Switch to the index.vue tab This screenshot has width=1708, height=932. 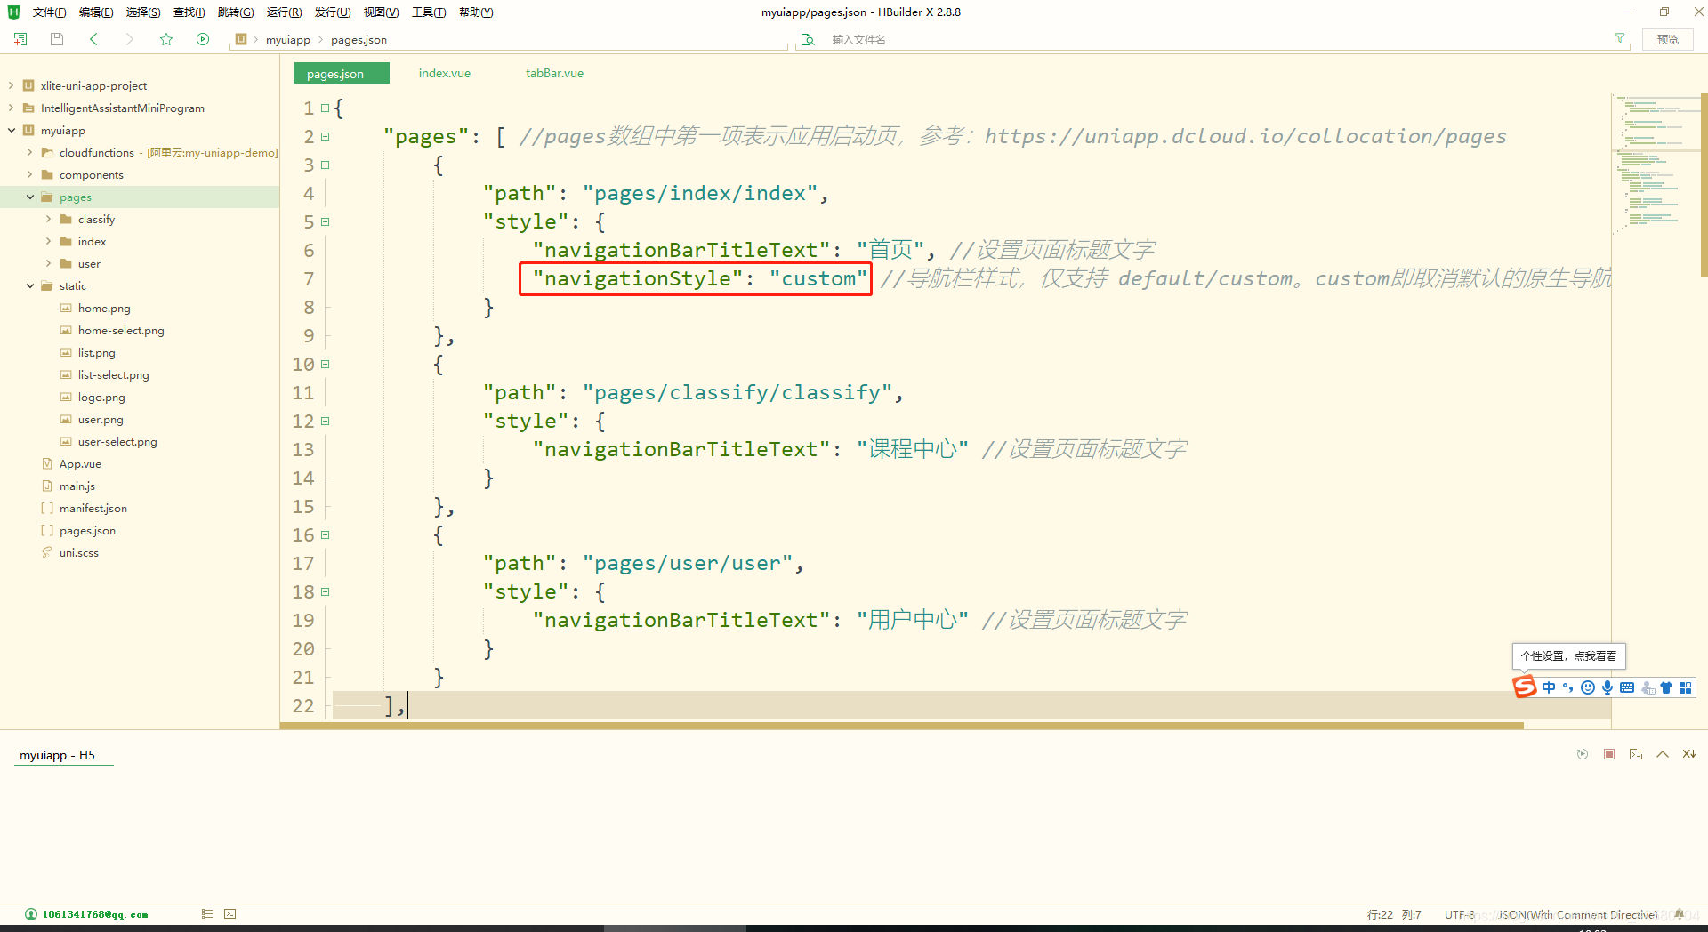click(445, 73)
